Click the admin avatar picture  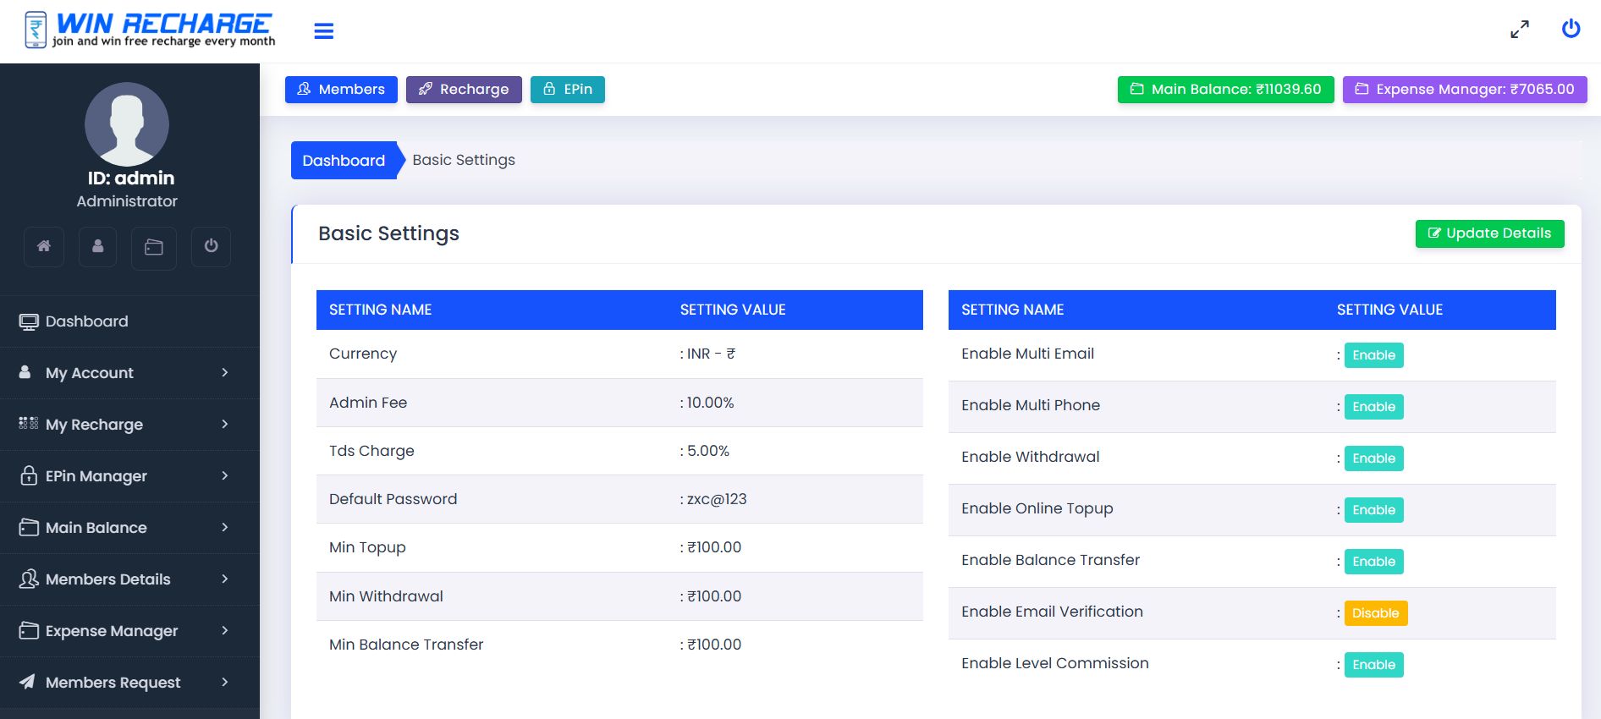pyautogui.click(x=127, y=124)
